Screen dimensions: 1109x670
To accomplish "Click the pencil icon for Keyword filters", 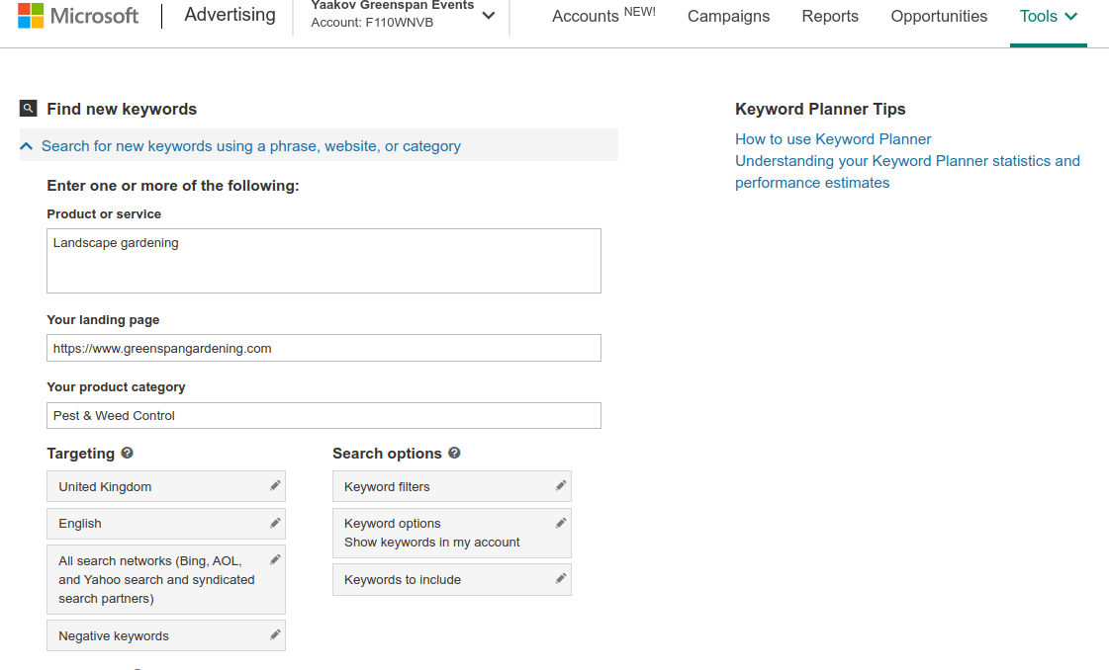I will pos(561,485).
